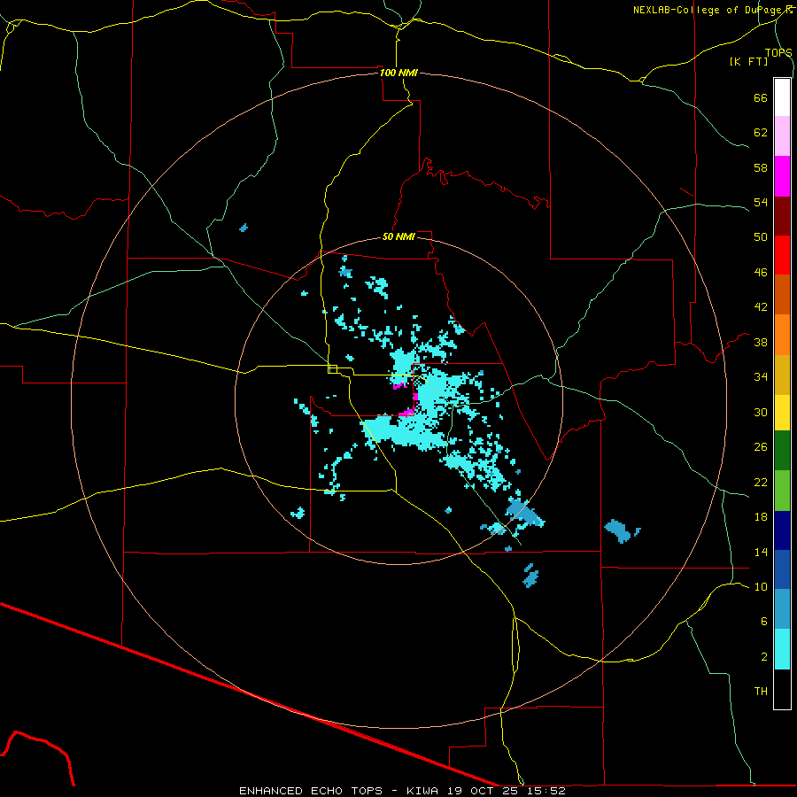
Task: Click the 42 legend value label
Action: 761,306
